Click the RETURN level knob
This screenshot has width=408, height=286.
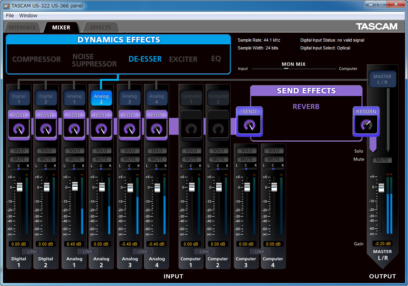pyautogui.click(x=366, y=125)
